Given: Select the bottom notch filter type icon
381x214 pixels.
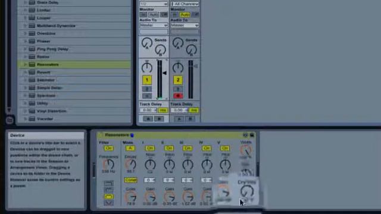Looking at the screenshot, I should (108, 203).
